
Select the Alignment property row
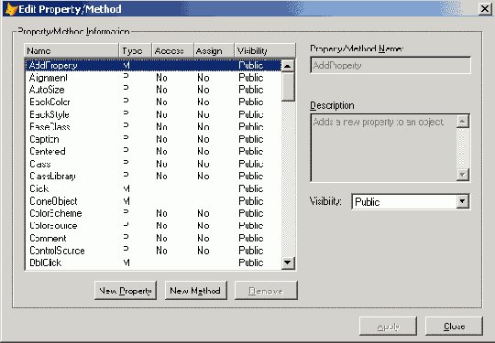(x=153, y=78)
